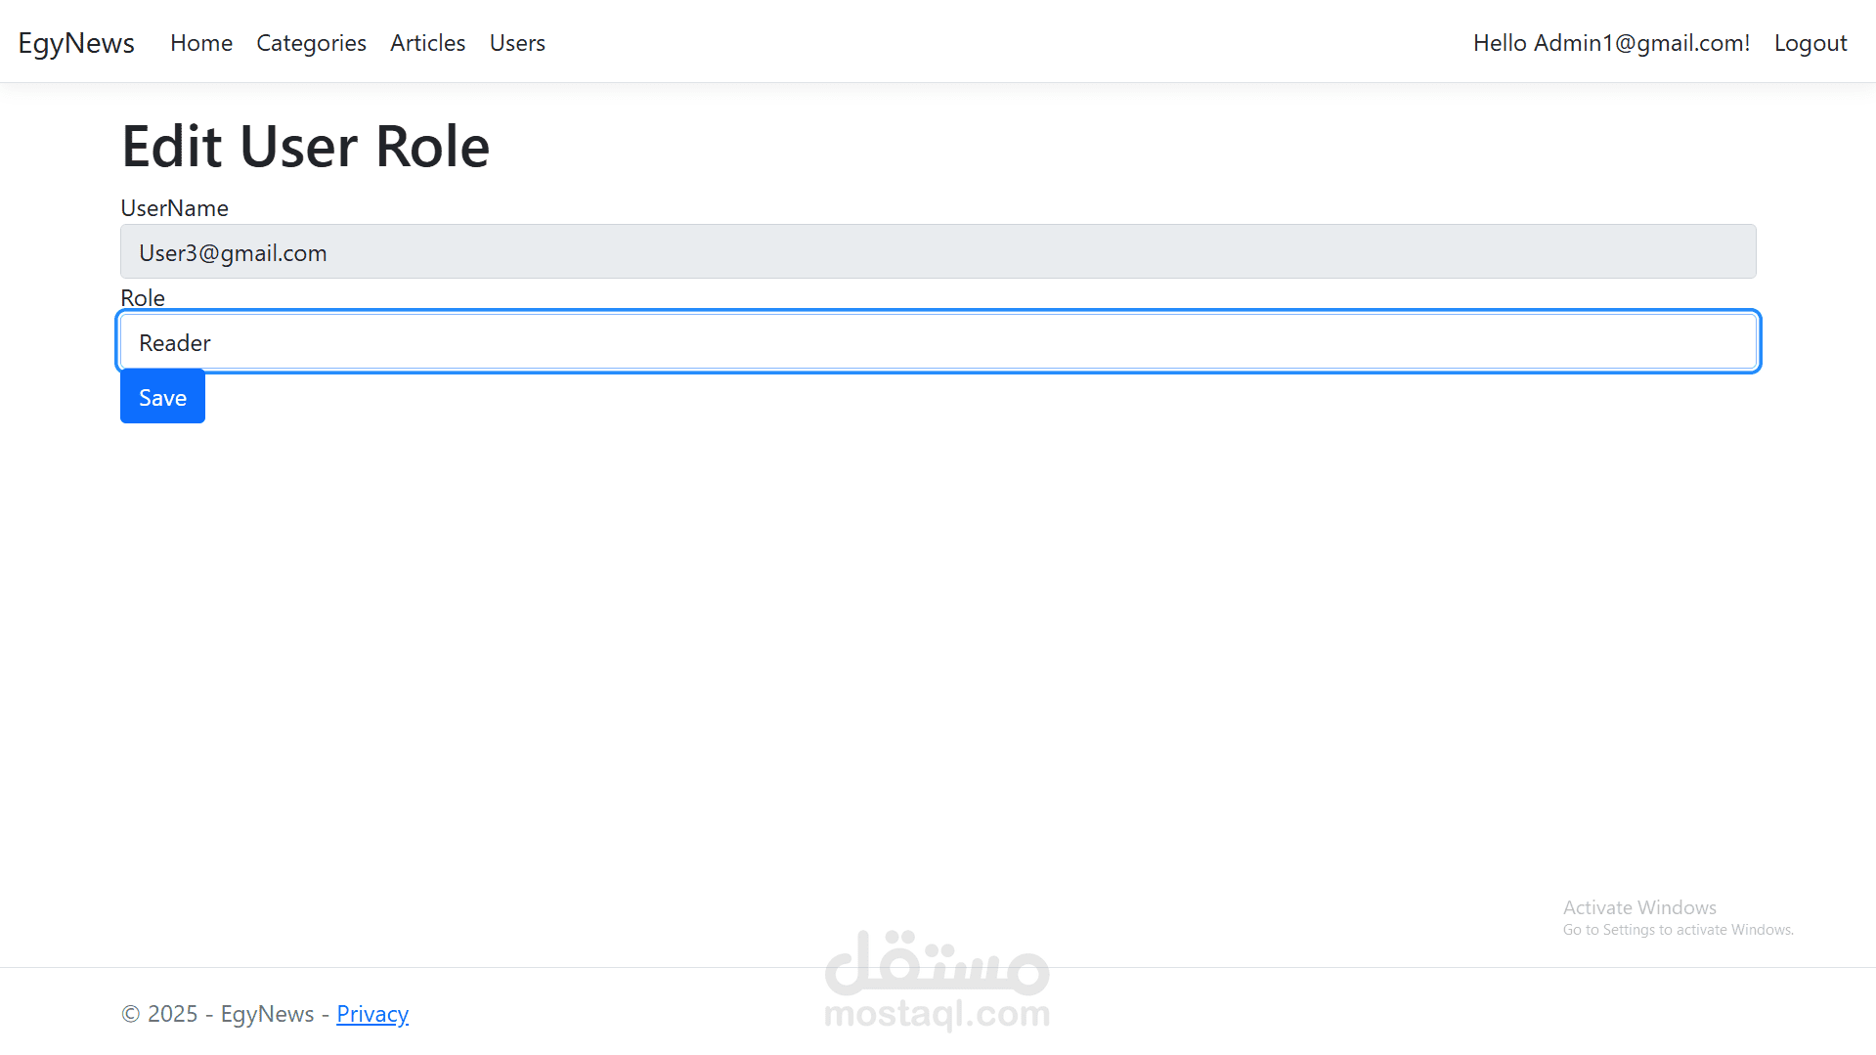Click the Arabic mostaql watermark logo
The height and width of the screenshot is (1055, 1876).
[937, 961]
